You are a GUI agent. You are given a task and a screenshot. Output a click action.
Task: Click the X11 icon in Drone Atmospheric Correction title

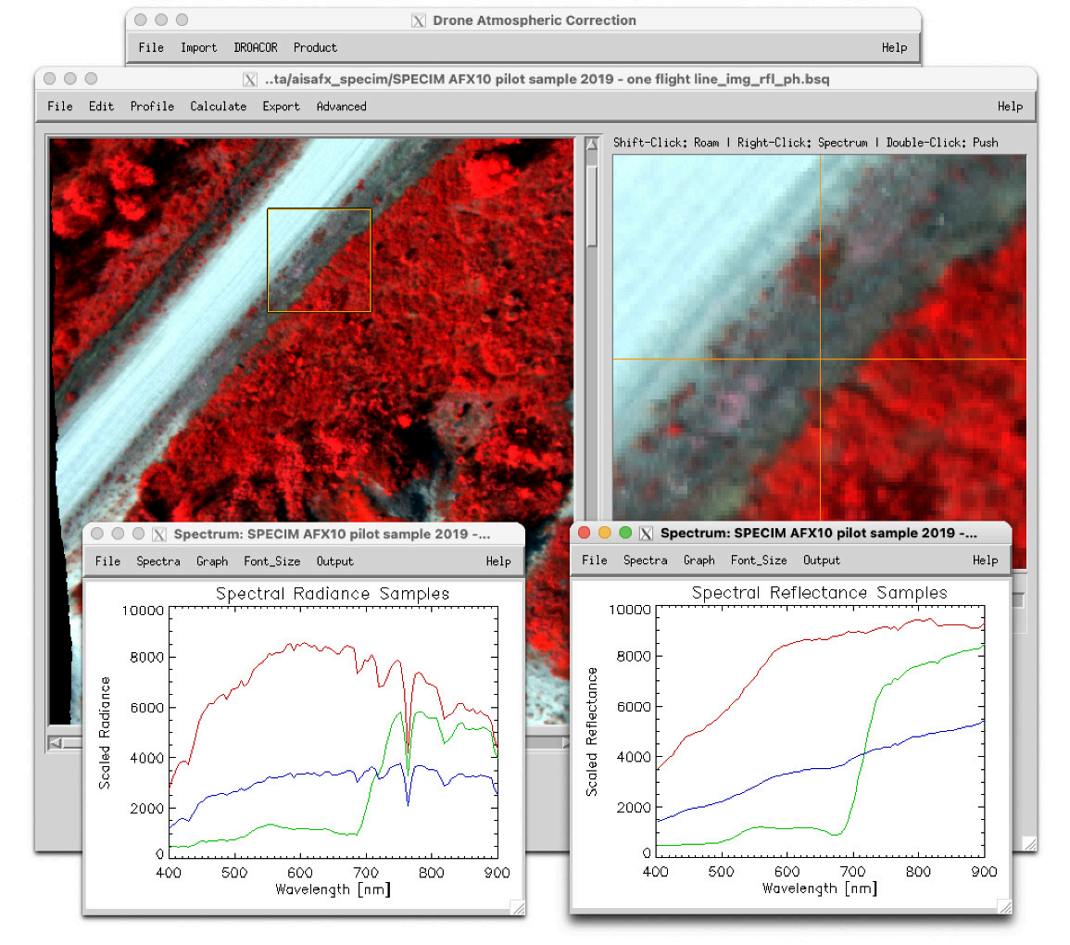(418, 19)
